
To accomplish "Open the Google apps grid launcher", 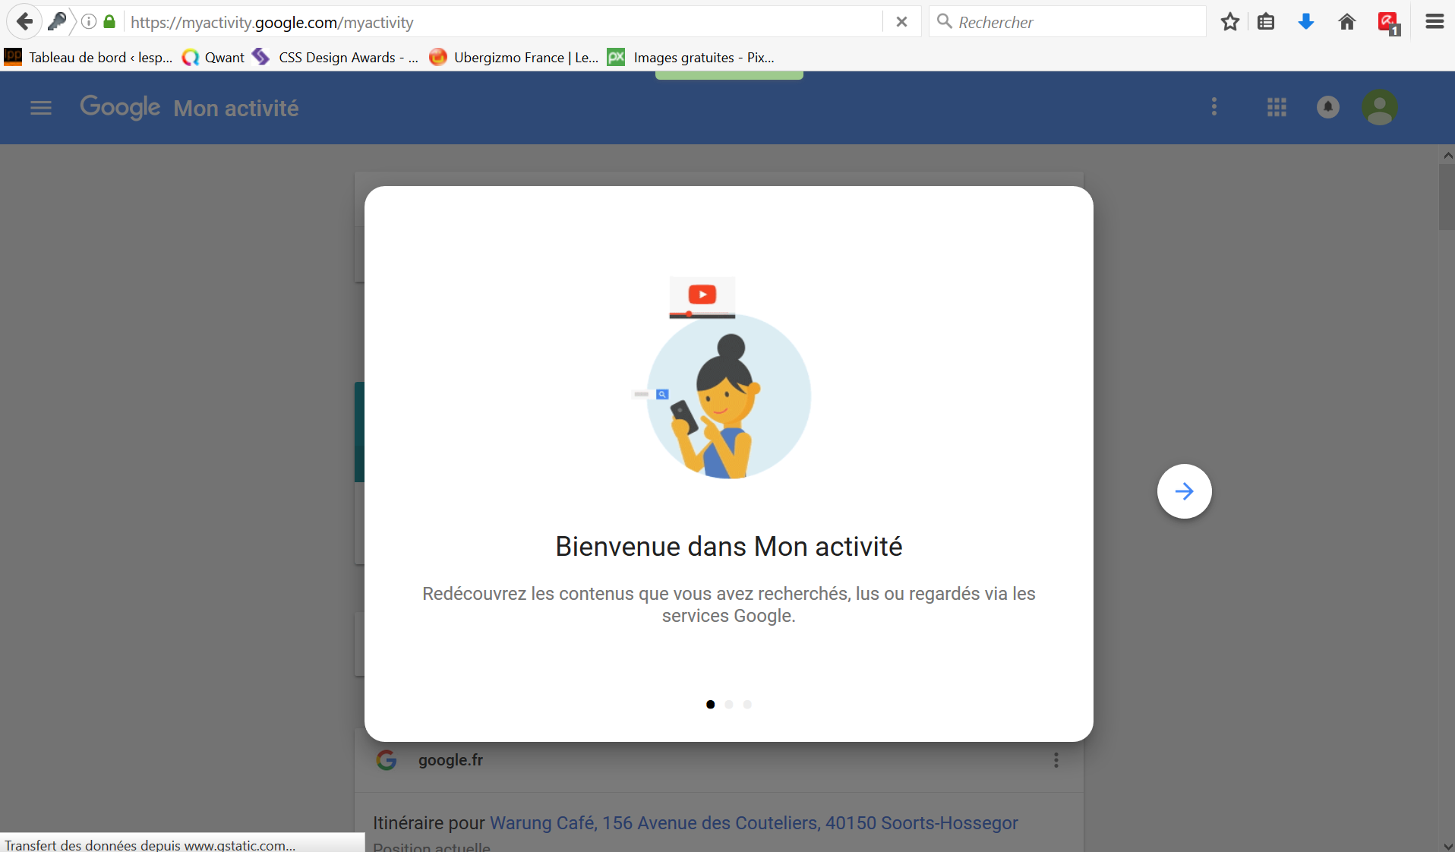I will click(x=1277, y=107).
